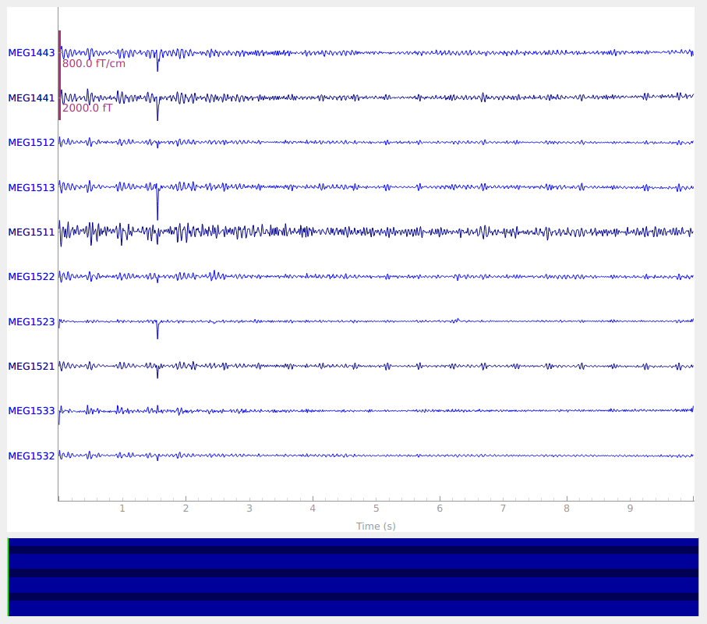Jump to the middle of the blue overview bar

353,577
